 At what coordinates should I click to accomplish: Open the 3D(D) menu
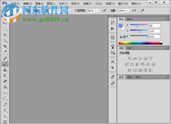(x=98, y=4)
